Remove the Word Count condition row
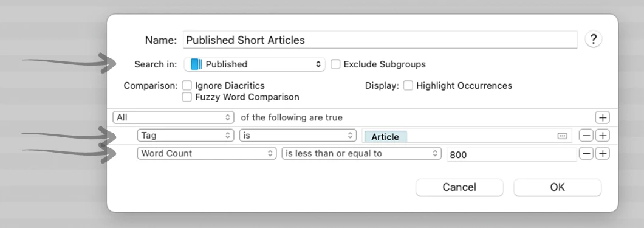This screenshot has height=228, width=644. (586, 154)
